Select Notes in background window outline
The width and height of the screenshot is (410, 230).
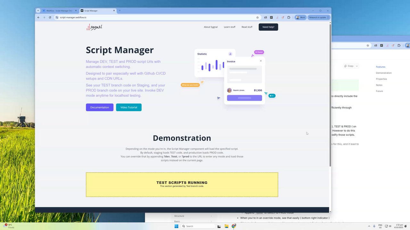tap(379, 85)
